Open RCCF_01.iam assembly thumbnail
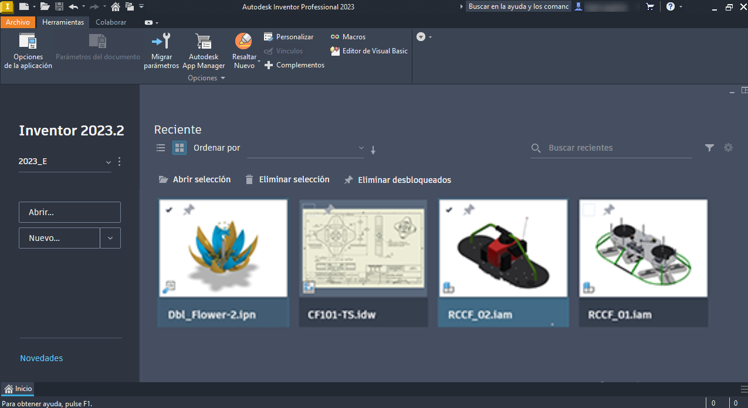The height and width of the screenshot is (408, 748). tap(643, 248)
